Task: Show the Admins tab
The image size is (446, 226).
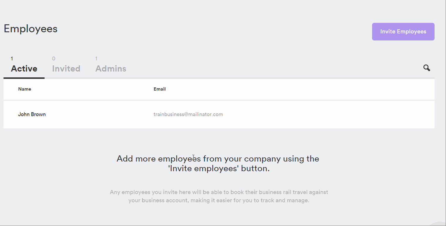Action: (111, 69)
